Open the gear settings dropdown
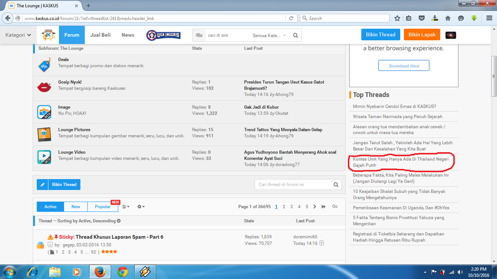 pyautogui.click(x=141, y=207)
